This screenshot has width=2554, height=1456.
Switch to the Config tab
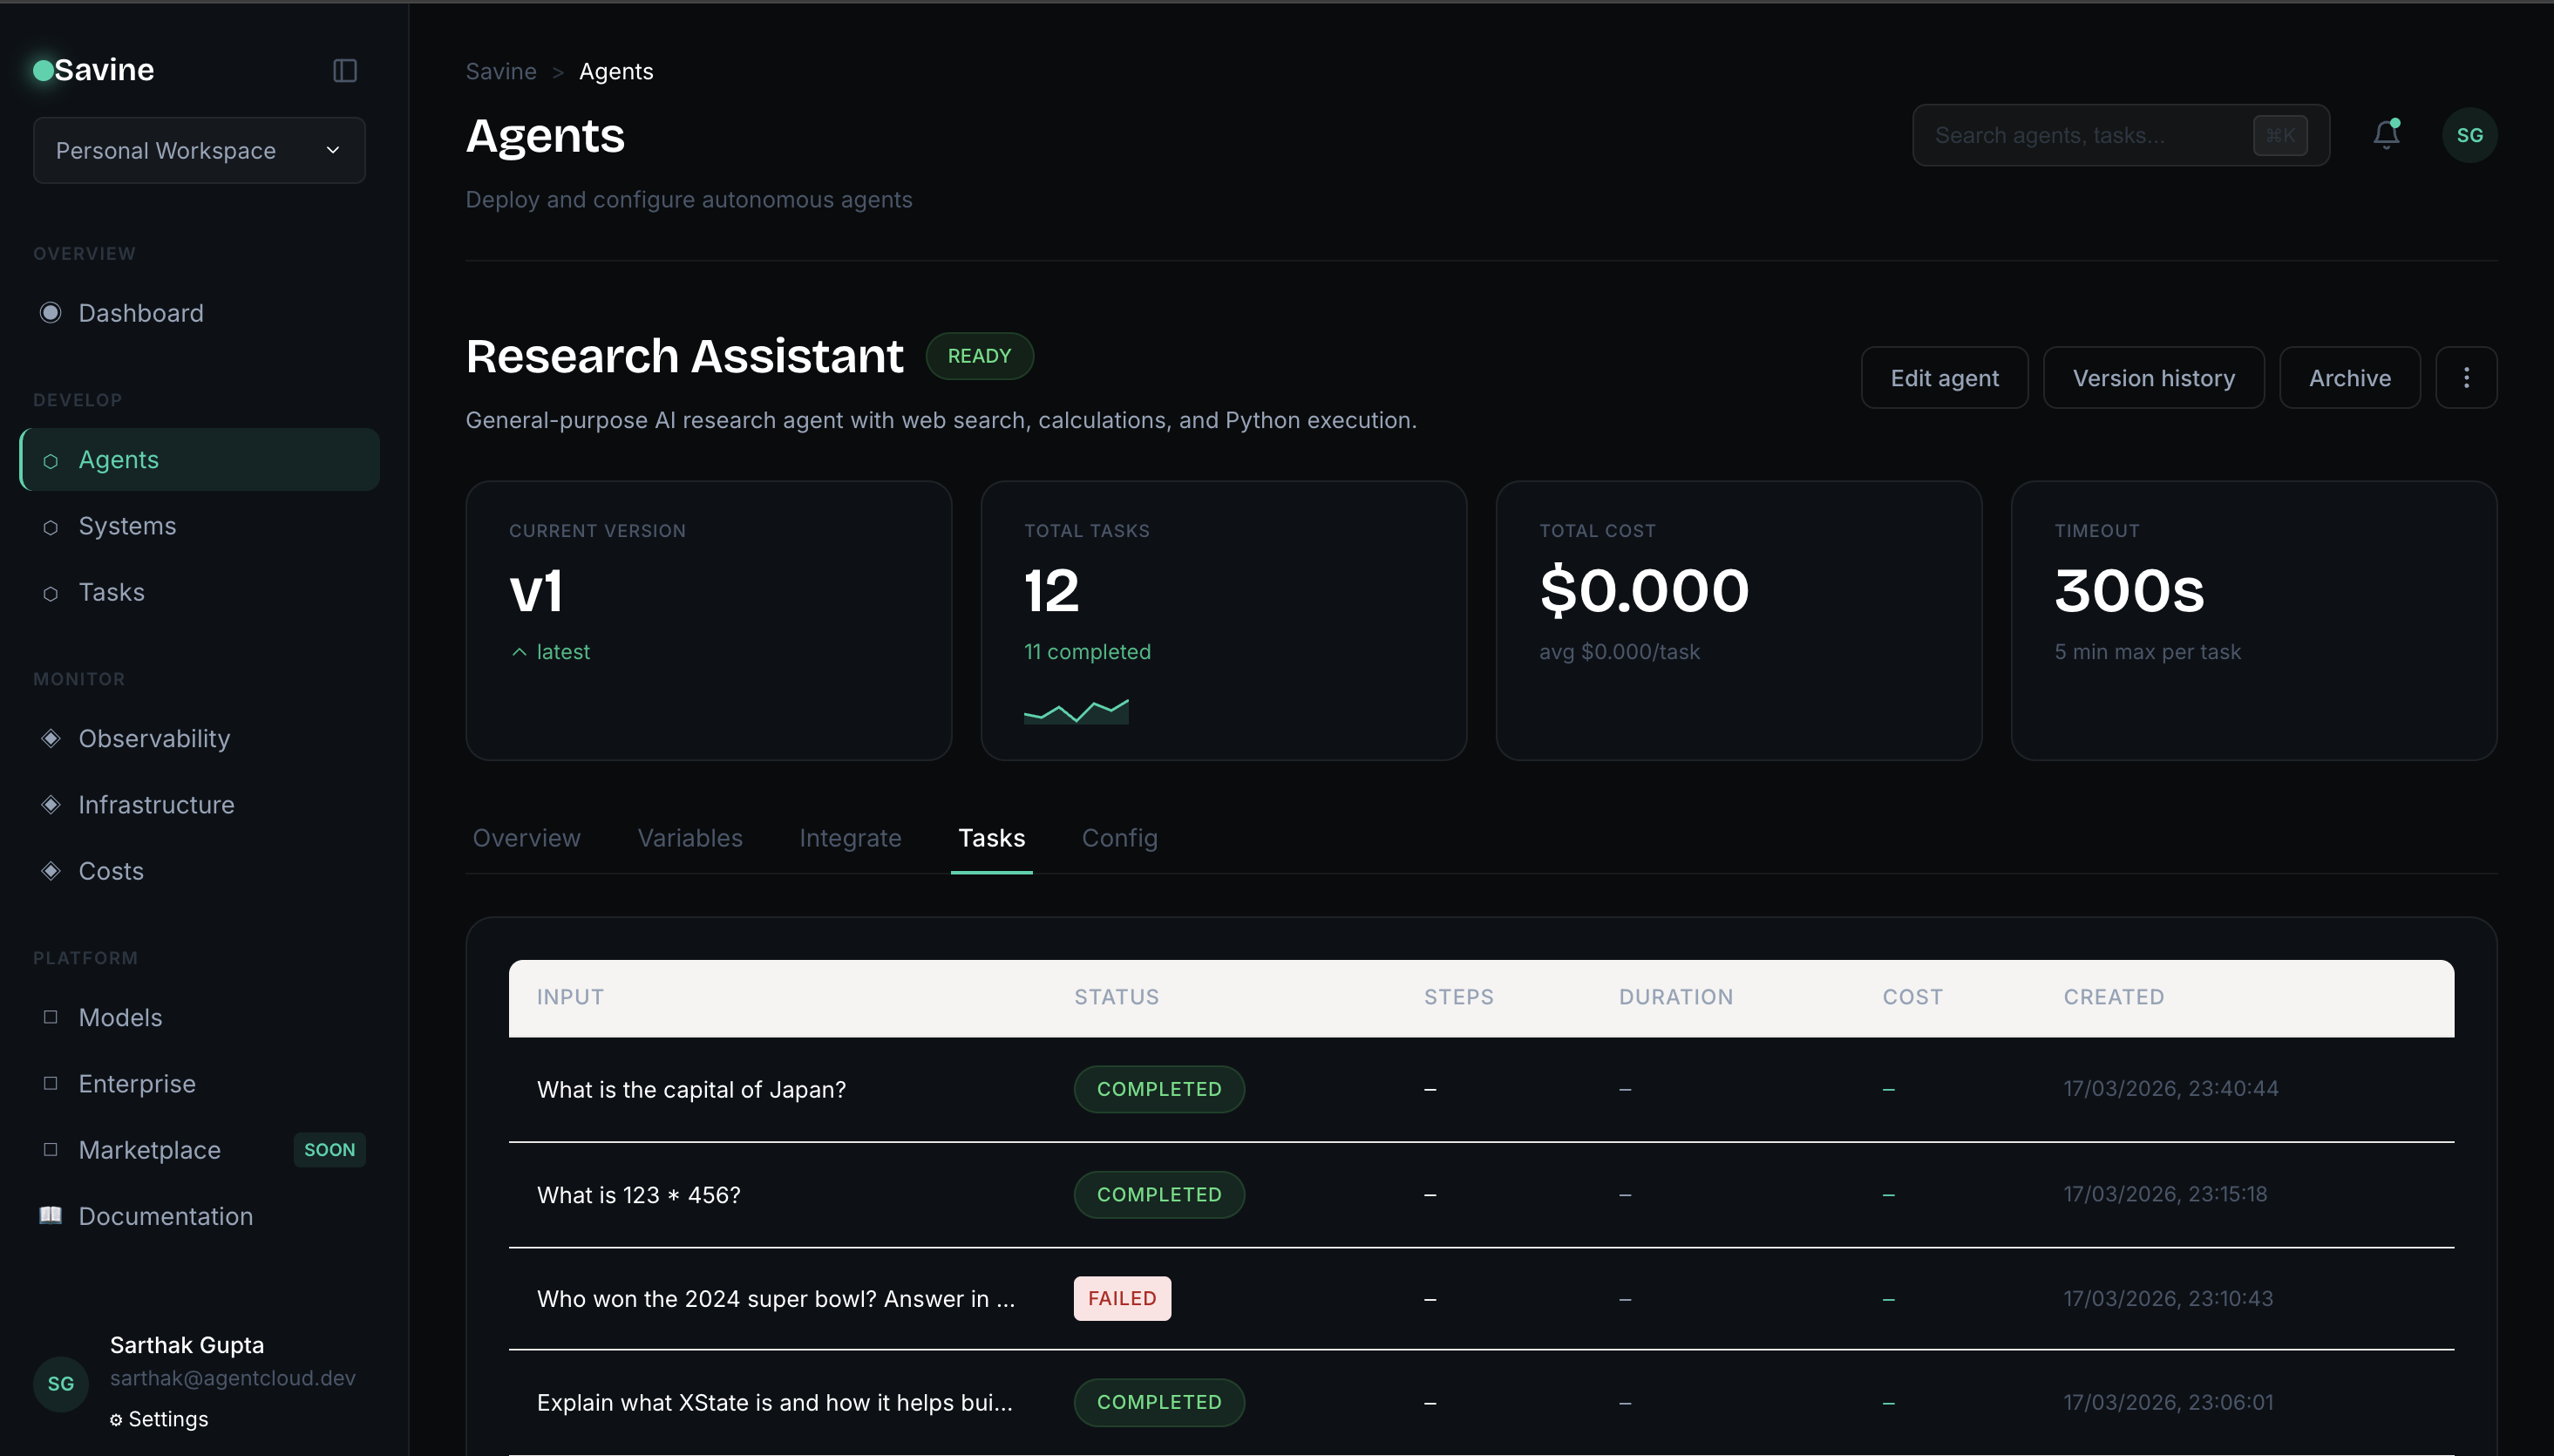point(1119,838)
